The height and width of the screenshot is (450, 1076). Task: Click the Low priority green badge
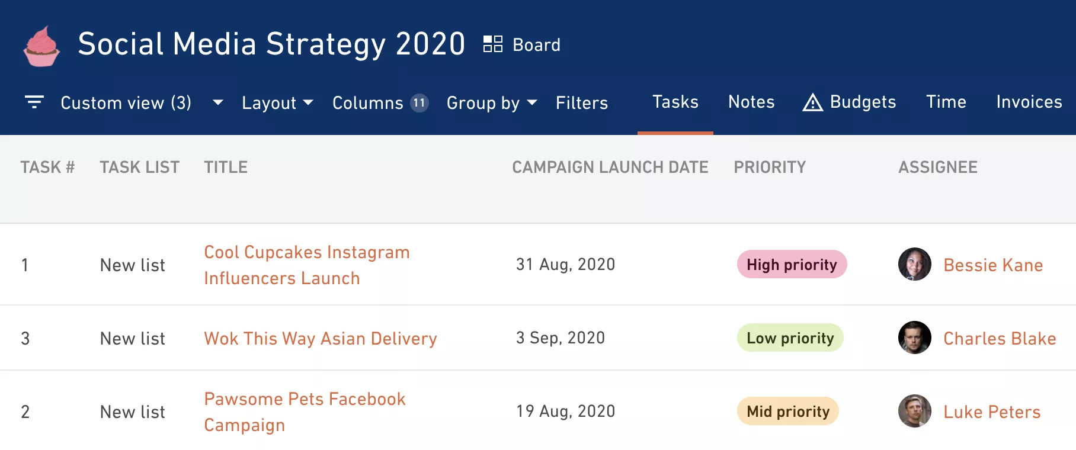point(790,337)
